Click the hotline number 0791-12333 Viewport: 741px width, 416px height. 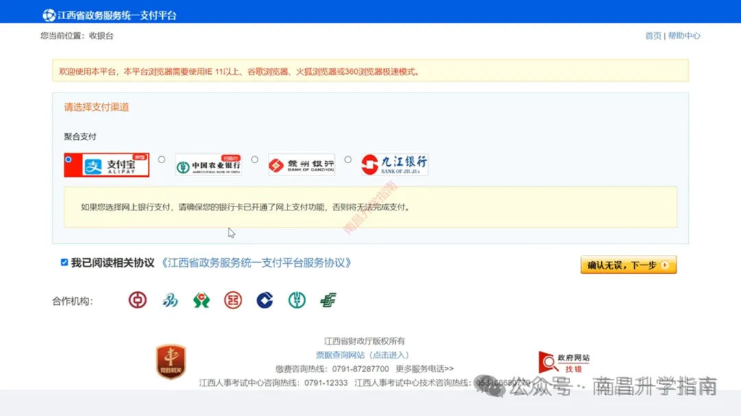pyautogui.click(x=326, y=383)
